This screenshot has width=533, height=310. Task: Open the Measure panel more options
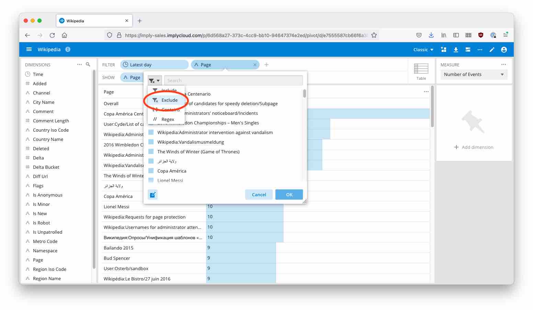point(503,65)
